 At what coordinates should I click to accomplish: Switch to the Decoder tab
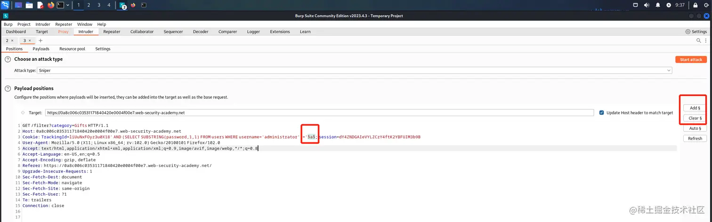tap(201, 32)
